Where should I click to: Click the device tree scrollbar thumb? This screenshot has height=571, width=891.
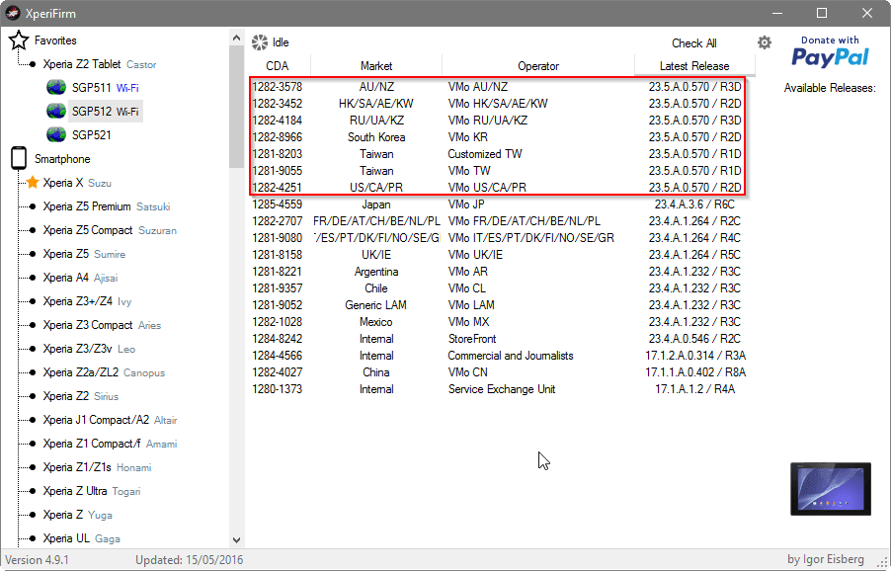236,107
